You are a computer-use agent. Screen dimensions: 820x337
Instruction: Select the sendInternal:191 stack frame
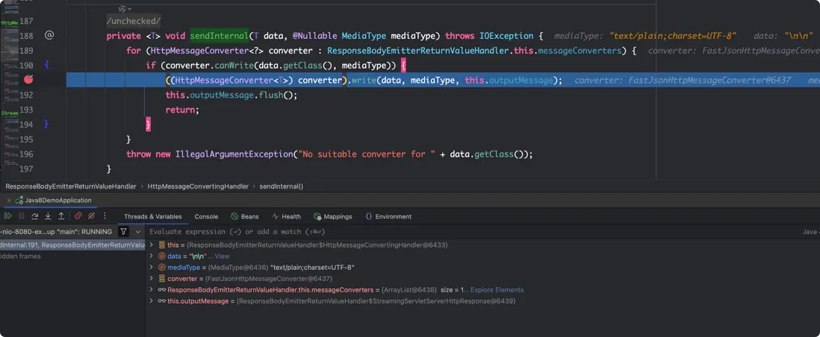click(72, 245)
